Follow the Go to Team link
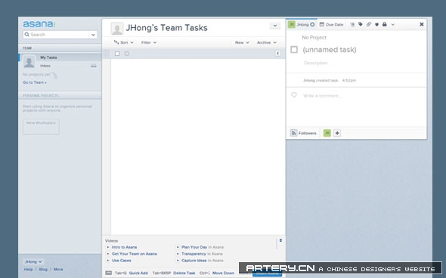This screenshot has width=446, height=278. click(35, 82)
